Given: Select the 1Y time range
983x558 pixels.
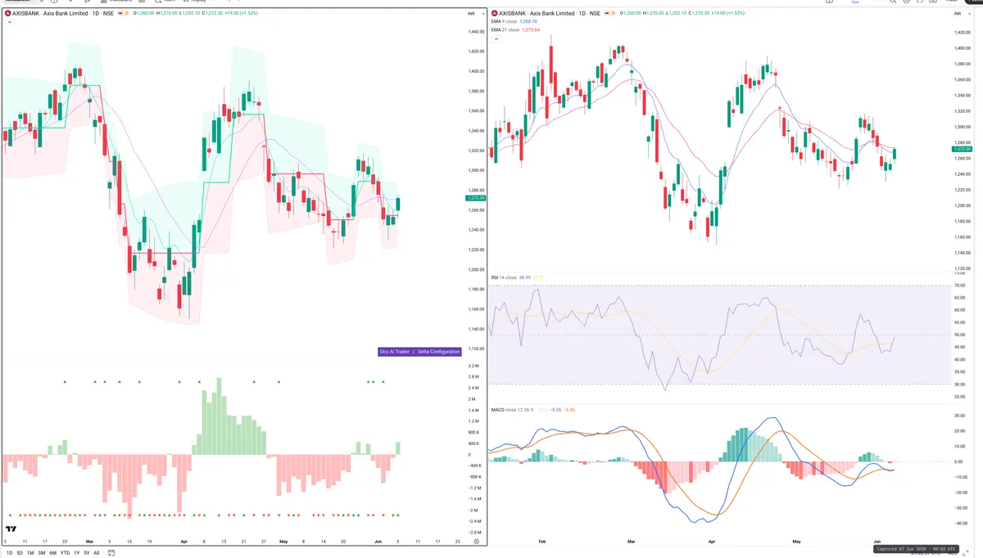Looking at the screenshot, I should pyautogui.click(x=77, y=553).
